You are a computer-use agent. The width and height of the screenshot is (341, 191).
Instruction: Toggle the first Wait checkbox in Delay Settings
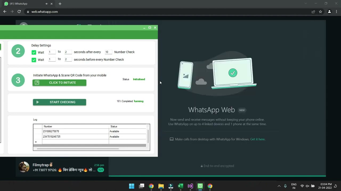[x=34, y=53]
